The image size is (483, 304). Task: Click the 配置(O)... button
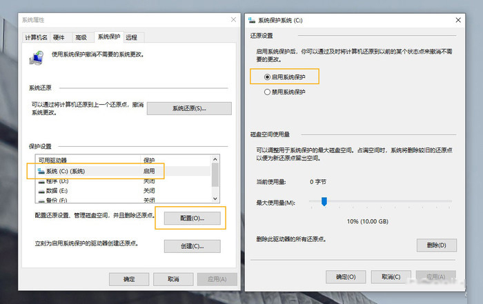[193, 218]
